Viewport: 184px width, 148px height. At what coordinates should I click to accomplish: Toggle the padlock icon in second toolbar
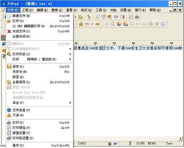coord(81,24)
